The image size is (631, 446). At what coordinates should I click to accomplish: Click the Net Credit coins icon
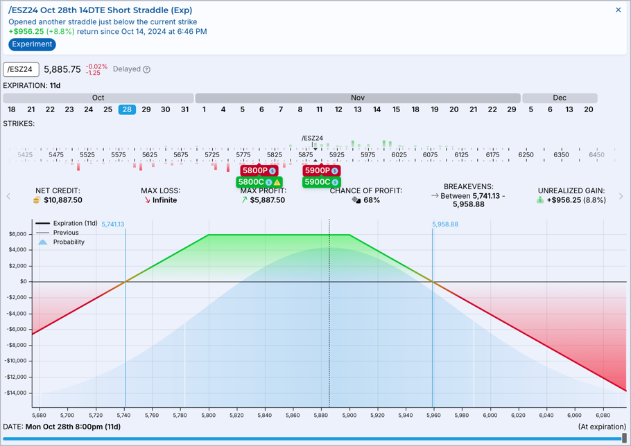tap(37, 200)
